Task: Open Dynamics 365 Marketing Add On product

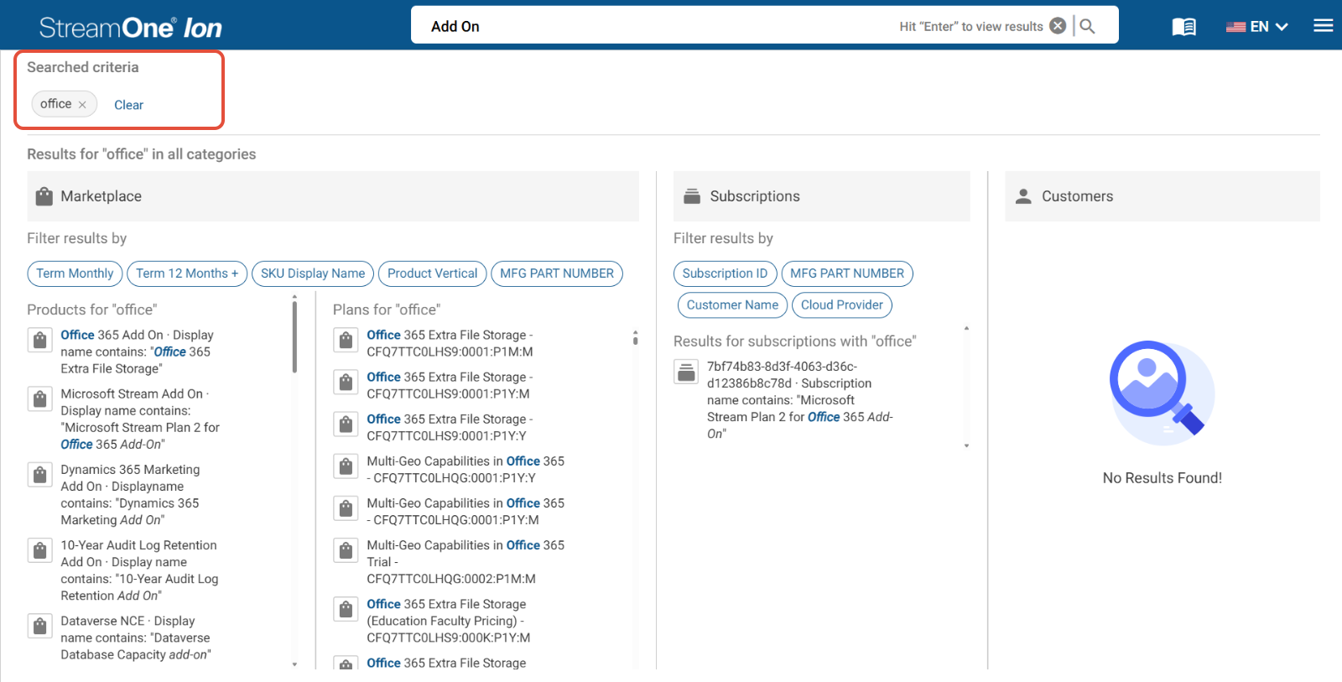Action: click(130, 495)
